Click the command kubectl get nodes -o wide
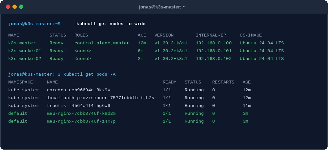The height and width of the screenshot is (150, 328). [111, 24]
